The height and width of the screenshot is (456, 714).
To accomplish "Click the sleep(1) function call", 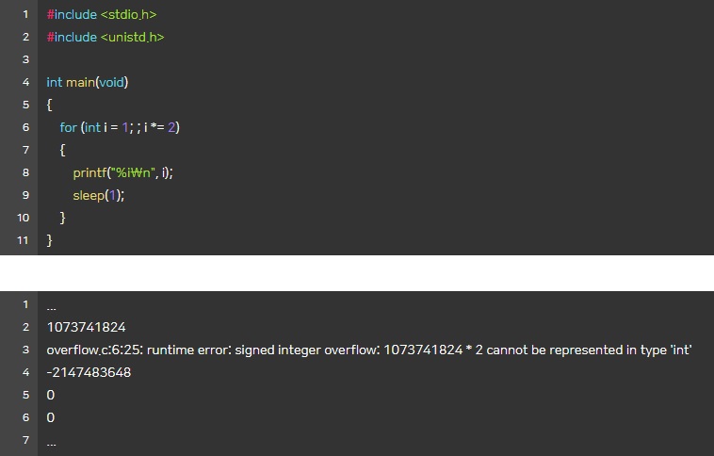I will click(98, 195).
